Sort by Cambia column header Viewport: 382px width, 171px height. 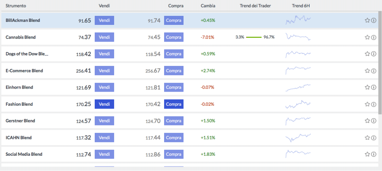pos(208,5)
